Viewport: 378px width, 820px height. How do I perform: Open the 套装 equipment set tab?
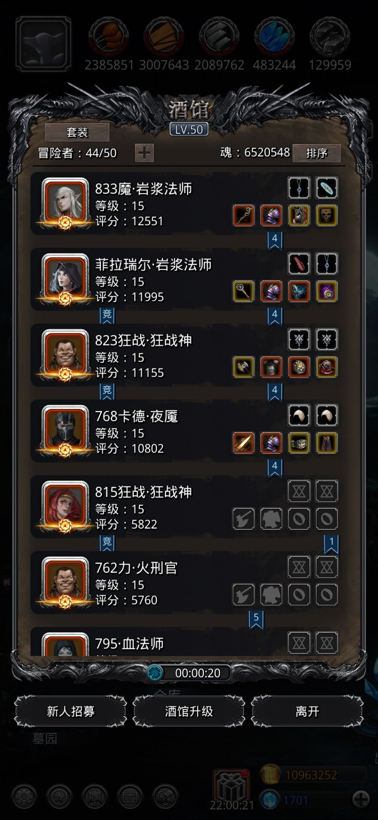[x=77, y=132]
